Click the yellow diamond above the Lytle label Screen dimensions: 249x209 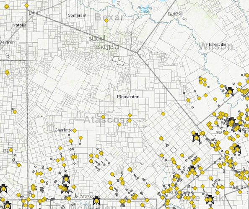(26, 5)
